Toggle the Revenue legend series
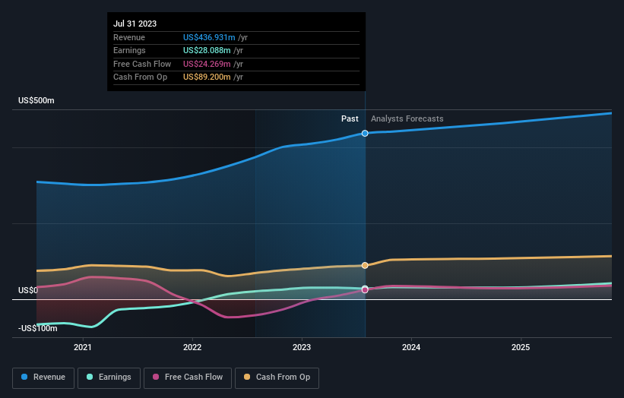Image resolution: width=624 pixels, height=398 pixels. [43, 377]
